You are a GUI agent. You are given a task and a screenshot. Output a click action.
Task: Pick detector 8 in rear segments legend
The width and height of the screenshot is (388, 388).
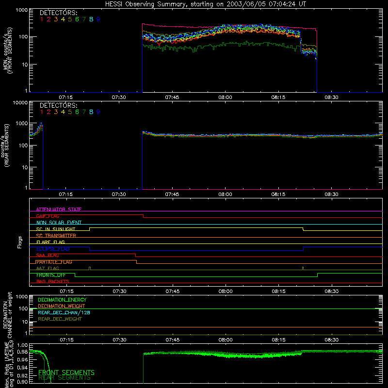91,112
